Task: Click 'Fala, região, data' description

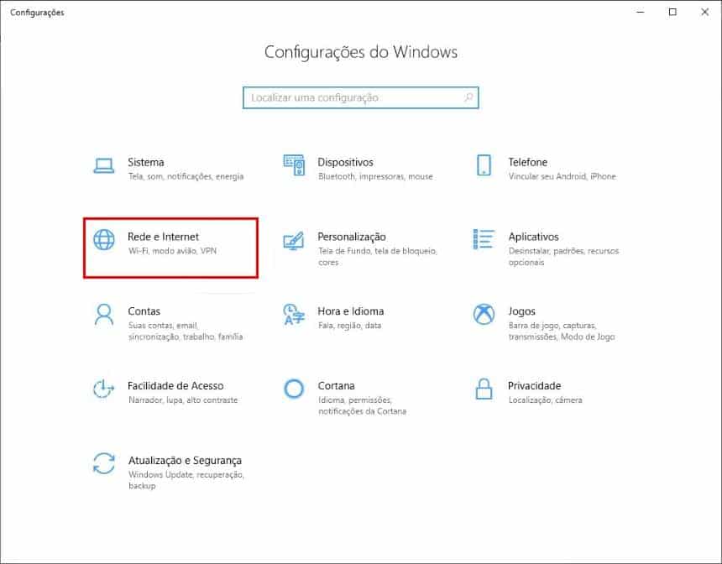Action: point(349,326)
